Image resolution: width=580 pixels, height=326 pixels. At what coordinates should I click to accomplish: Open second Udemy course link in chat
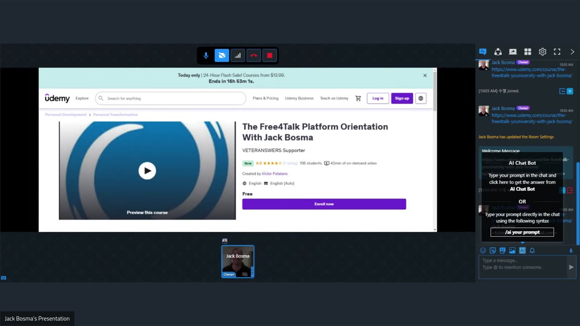pos(532,118)
